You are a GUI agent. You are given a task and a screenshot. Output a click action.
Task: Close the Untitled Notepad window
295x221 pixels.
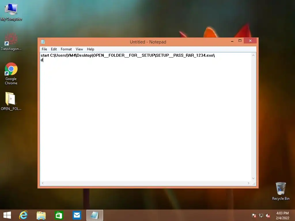250,41
